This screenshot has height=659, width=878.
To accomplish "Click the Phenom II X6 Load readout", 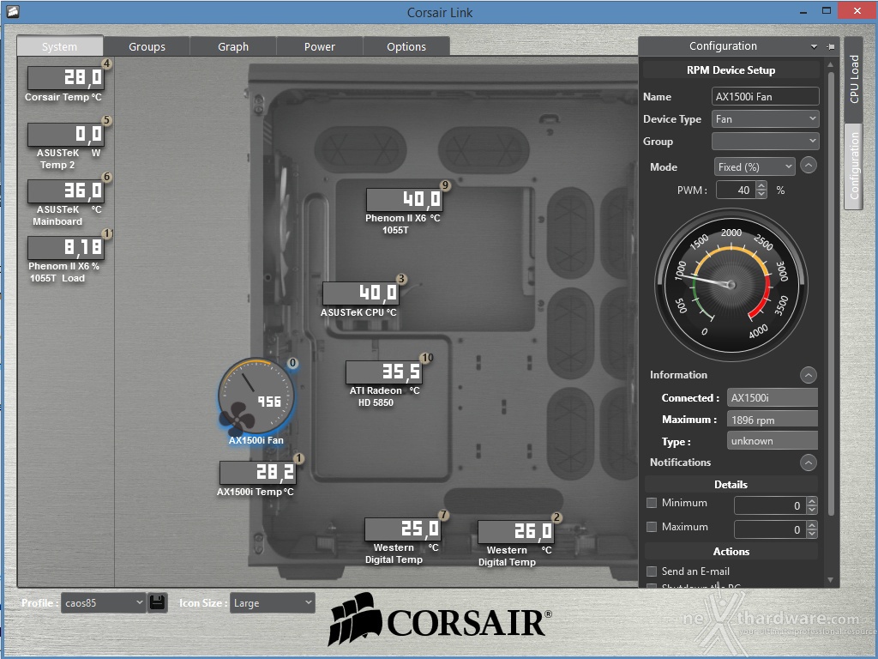I will point(66,248).
